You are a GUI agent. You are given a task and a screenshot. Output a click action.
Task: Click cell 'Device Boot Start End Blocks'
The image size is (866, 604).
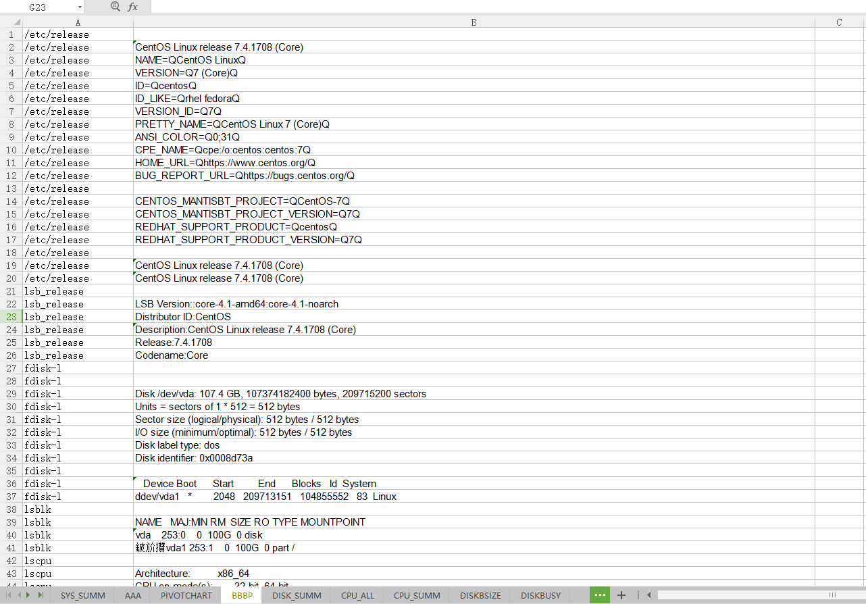tap(474, 484)
